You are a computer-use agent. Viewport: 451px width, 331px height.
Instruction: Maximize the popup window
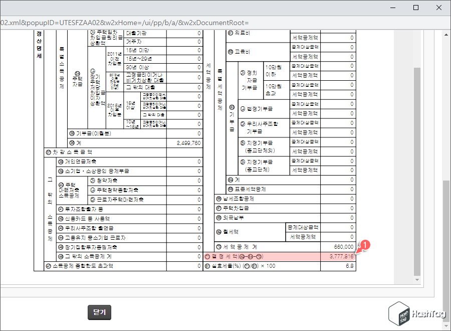pos(416,8)
